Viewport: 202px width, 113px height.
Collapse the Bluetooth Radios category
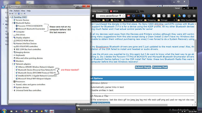click(12, 23)
